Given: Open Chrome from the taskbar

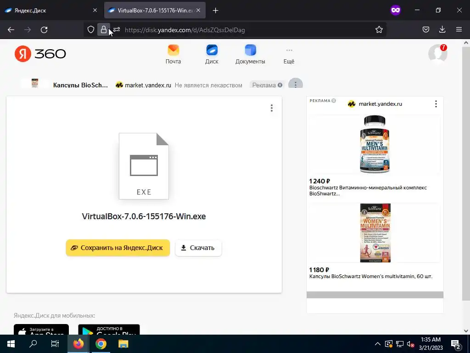Looking at the screenshot, I should (101, 344).
